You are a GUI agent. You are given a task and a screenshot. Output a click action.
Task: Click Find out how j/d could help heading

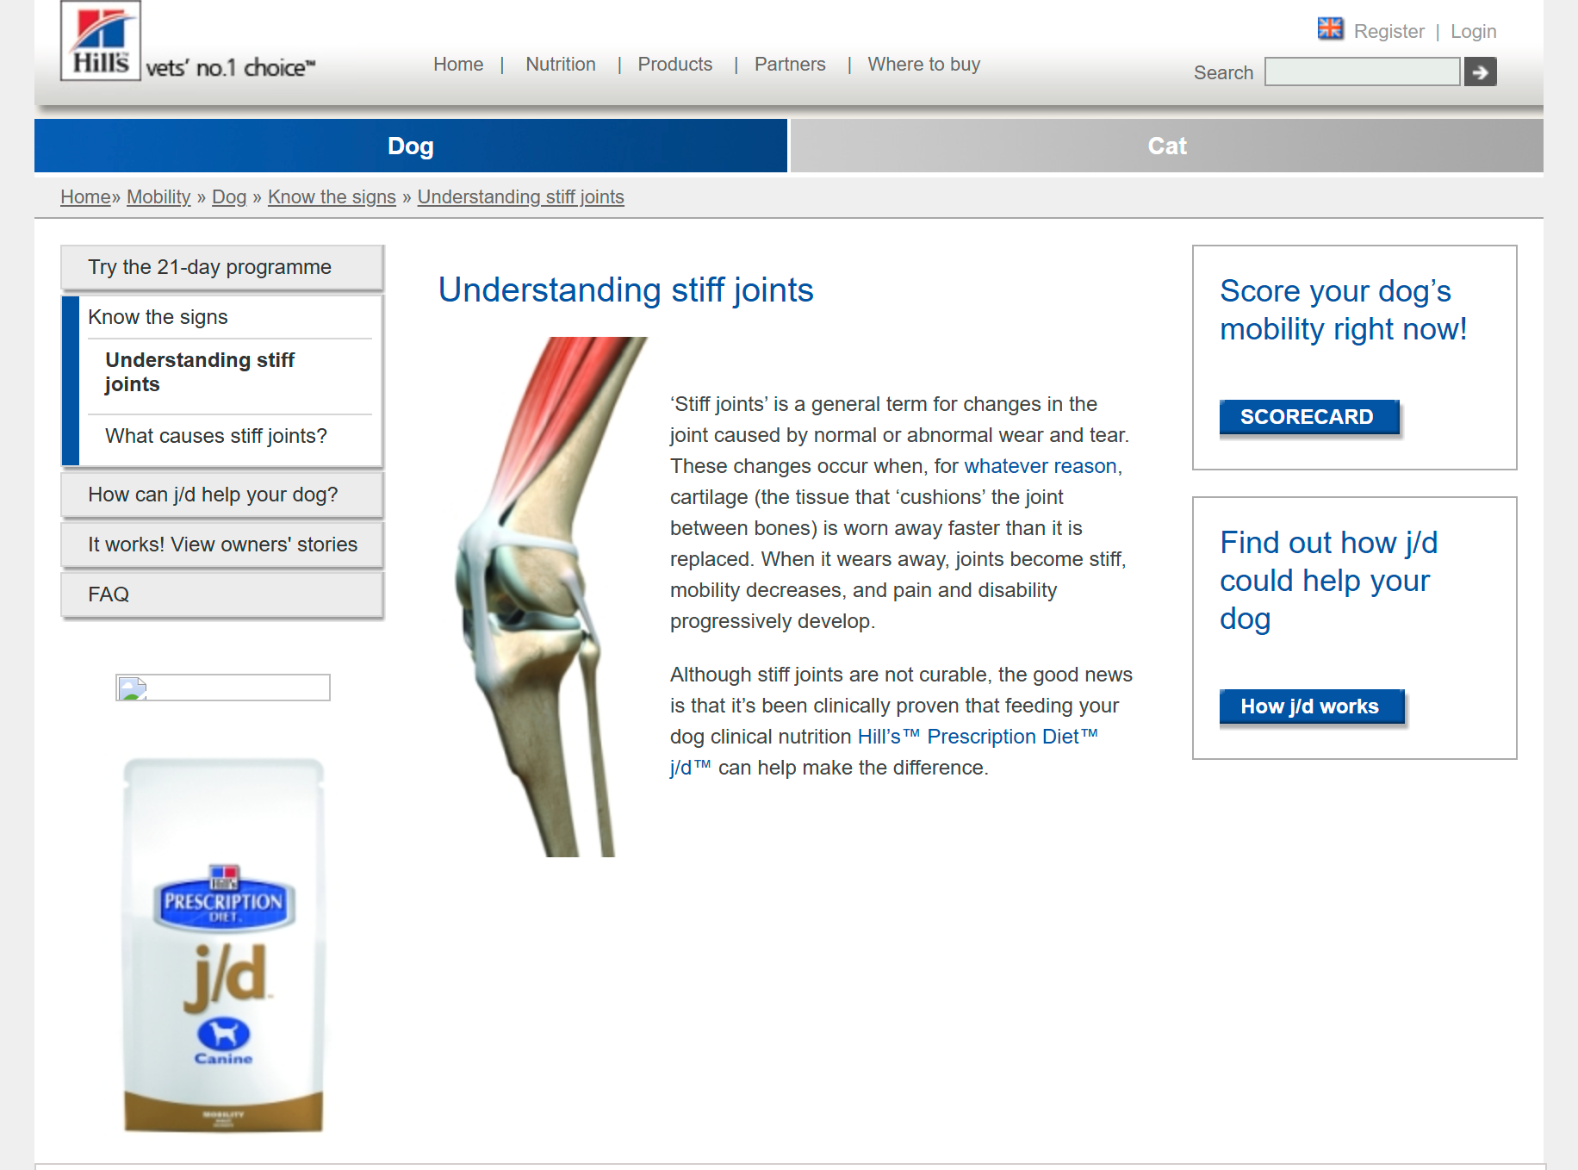(1329, 581)
